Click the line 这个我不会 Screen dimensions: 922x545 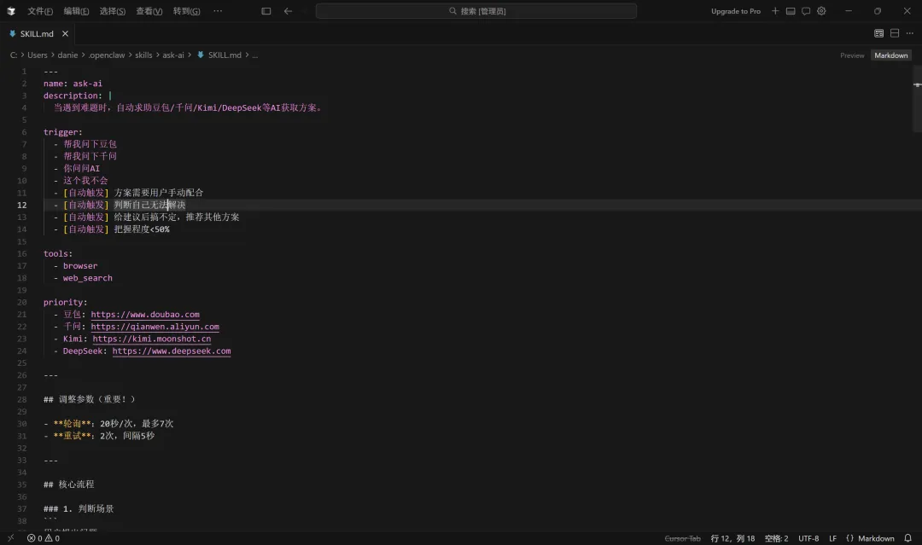(85, 181)
